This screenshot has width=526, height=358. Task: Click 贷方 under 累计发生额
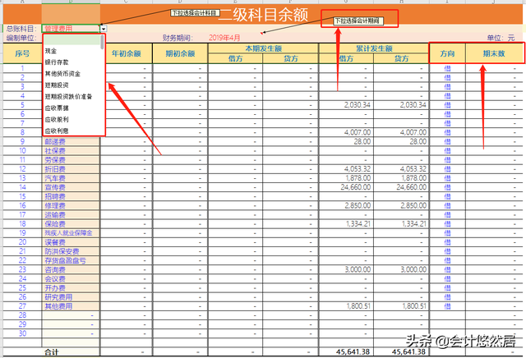click(401, 58)
